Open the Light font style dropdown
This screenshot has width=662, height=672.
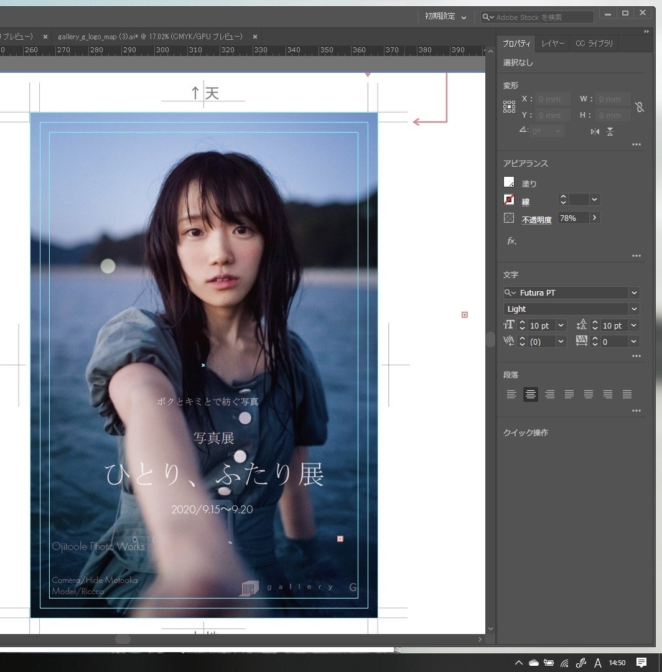point(634,309)
